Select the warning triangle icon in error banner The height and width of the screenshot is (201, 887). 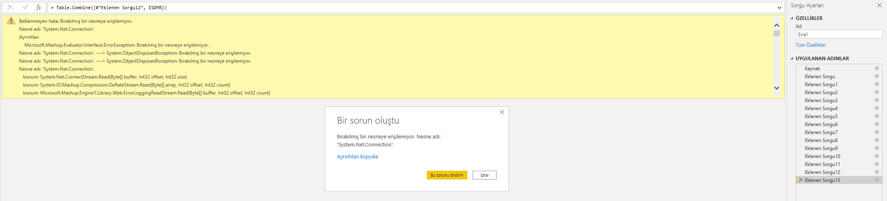[11, 21]
